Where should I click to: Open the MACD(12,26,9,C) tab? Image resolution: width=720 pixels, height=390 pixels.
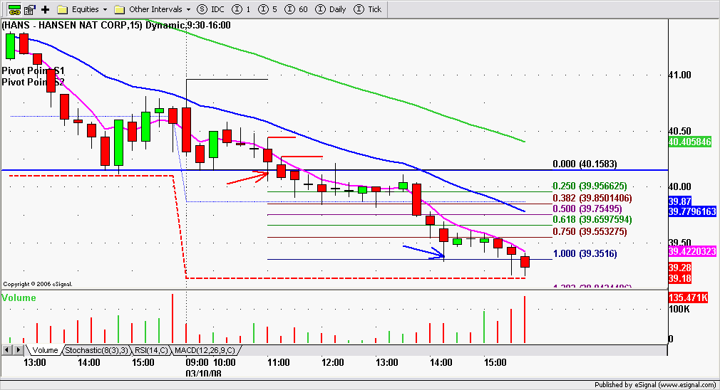click(x=205, y=350)
